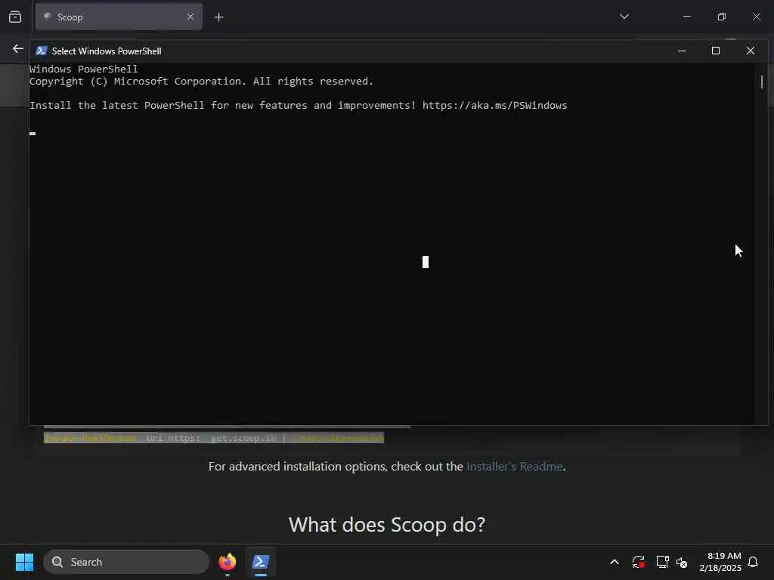Open the clock showing 8:19 AM
The image size is (774, 580).
(720, 562)
